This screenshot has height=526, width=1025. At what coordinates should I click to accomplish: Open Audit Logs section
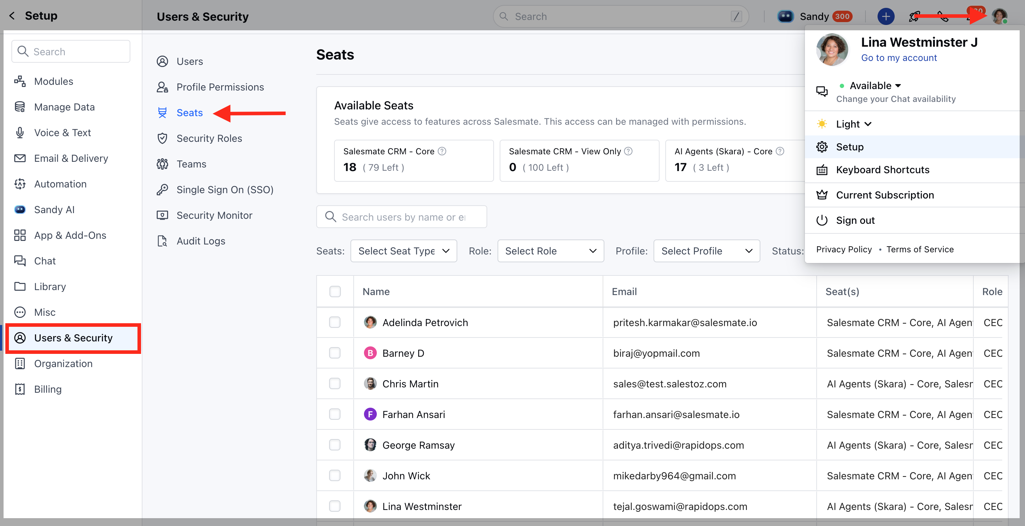coord(201,241)
